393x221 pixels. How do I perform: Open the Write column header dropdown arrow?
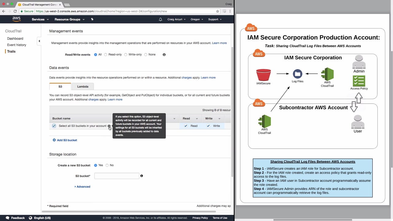pyautogui.click(x=219, y=118)
